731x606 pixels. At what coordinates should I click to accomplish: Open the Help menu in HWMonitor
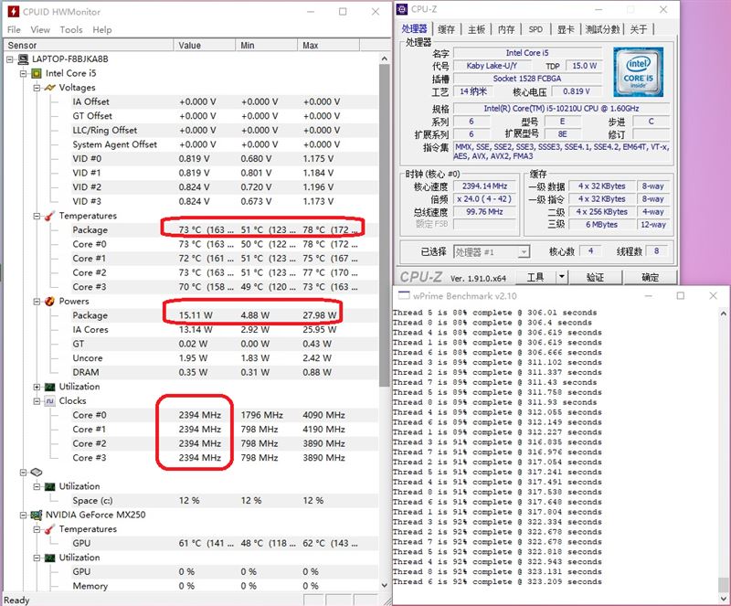[x=102, y=30]
